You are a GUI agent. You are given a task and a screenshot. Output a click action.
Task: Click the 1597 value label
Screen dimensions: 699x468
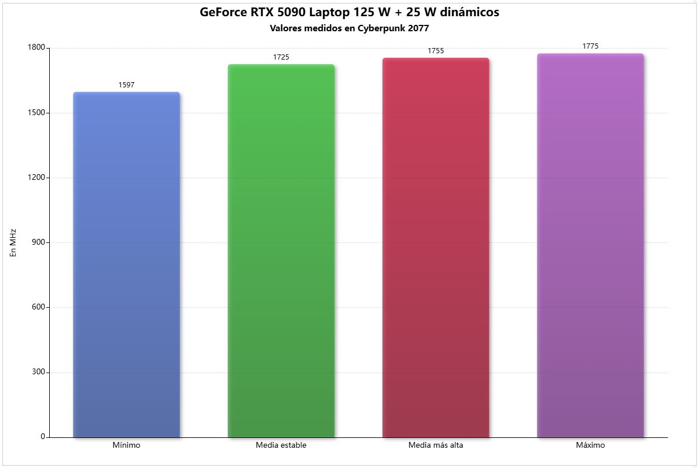pyautogui.click(x=127, y=85)
